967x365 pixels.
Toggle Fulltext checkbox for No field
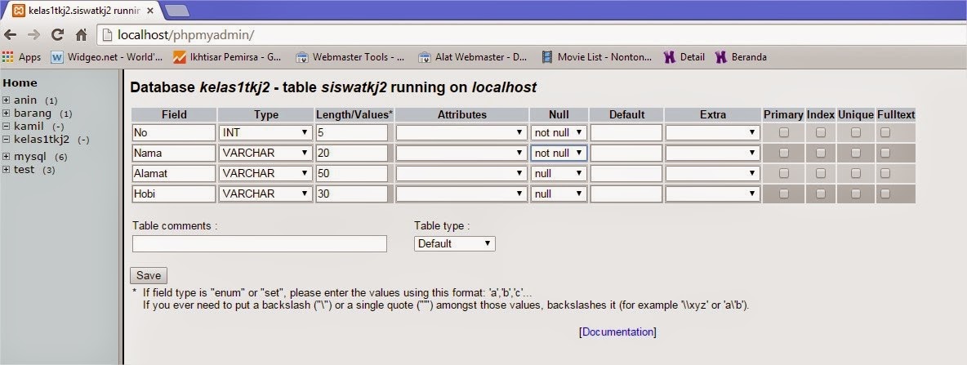[x=885, y=132]
